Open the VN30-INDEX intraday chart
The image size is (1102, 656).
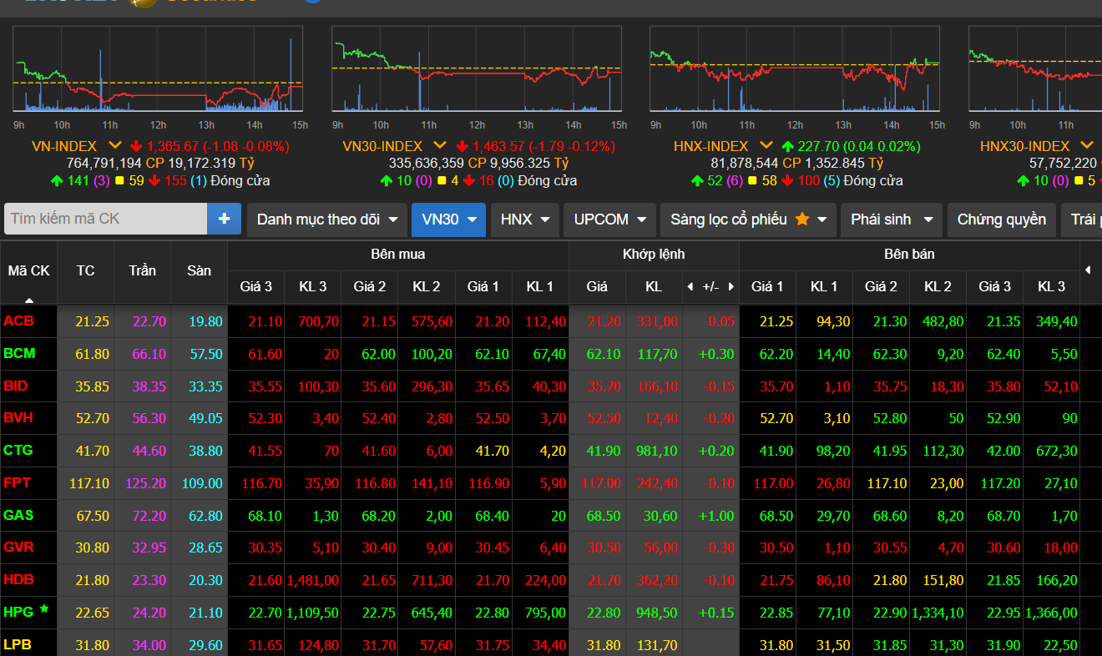tap(477, 69)
